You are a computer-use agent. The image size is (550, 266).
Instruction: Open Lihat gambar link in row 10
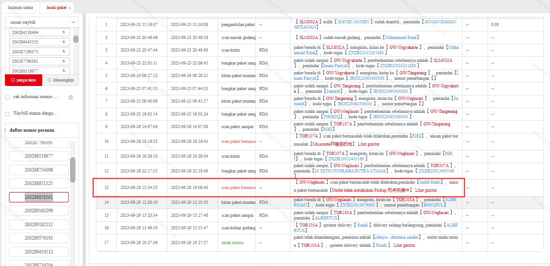pyautogui.click(x=369, y=144)
